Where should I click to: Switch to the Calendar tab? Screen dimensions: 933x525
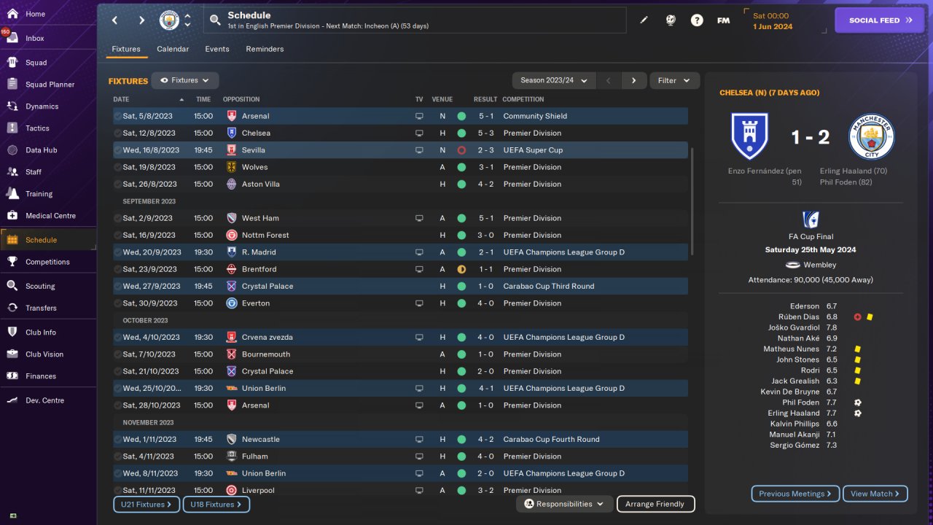173,49
